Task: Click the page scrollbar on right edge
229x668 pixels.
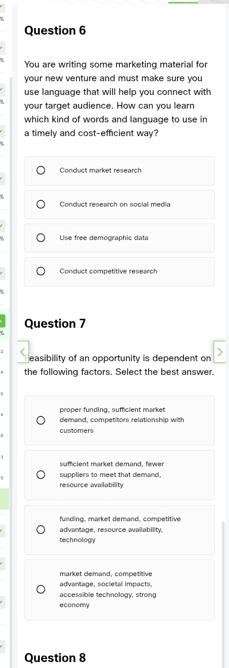Action: [x=222, y=595]
